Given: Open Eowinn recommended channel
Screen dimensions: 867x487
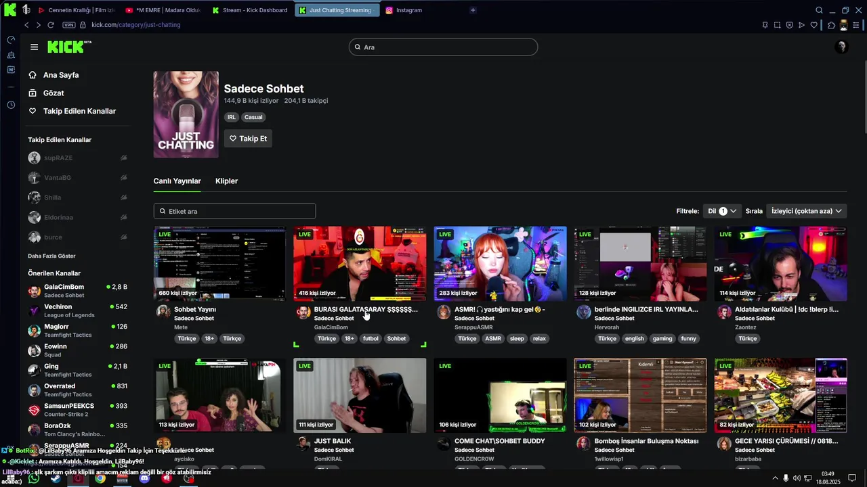Looking at the screenshot, I should (77, 350).
